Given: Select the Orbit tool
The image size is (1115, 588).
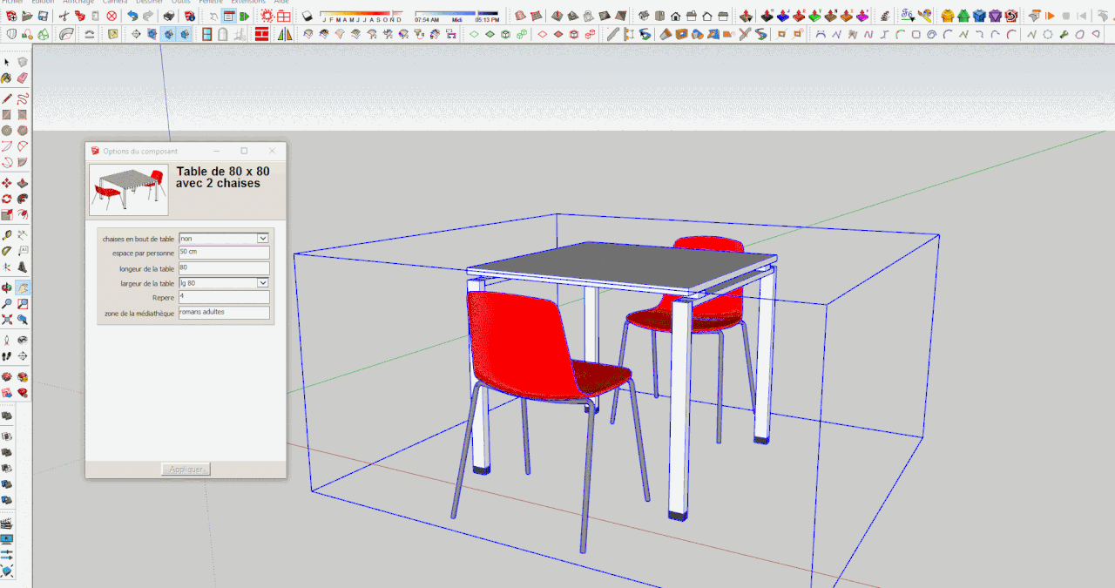Looking at the screenshot, I should click(x=7, y=287).
